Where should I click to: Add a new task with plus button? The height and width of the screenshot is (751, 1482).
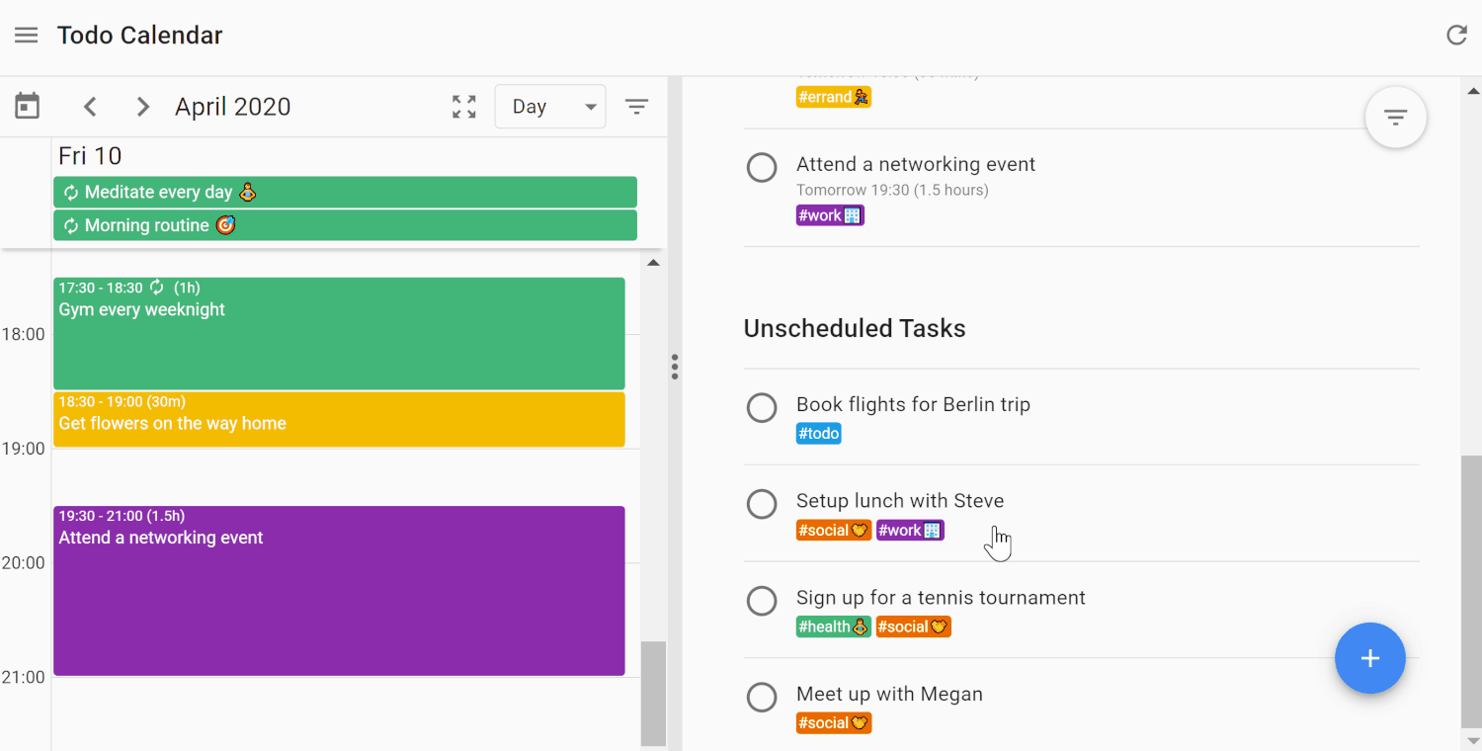[1369, 658]
